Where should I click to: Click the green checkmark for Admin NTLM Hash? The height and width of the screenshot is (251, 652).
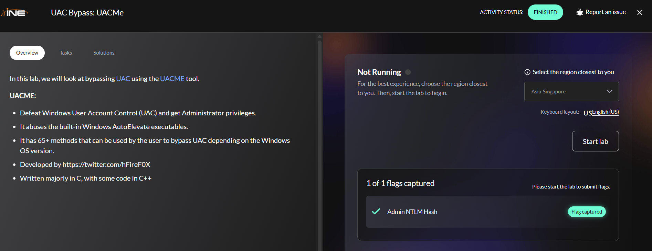click(376, 212)
